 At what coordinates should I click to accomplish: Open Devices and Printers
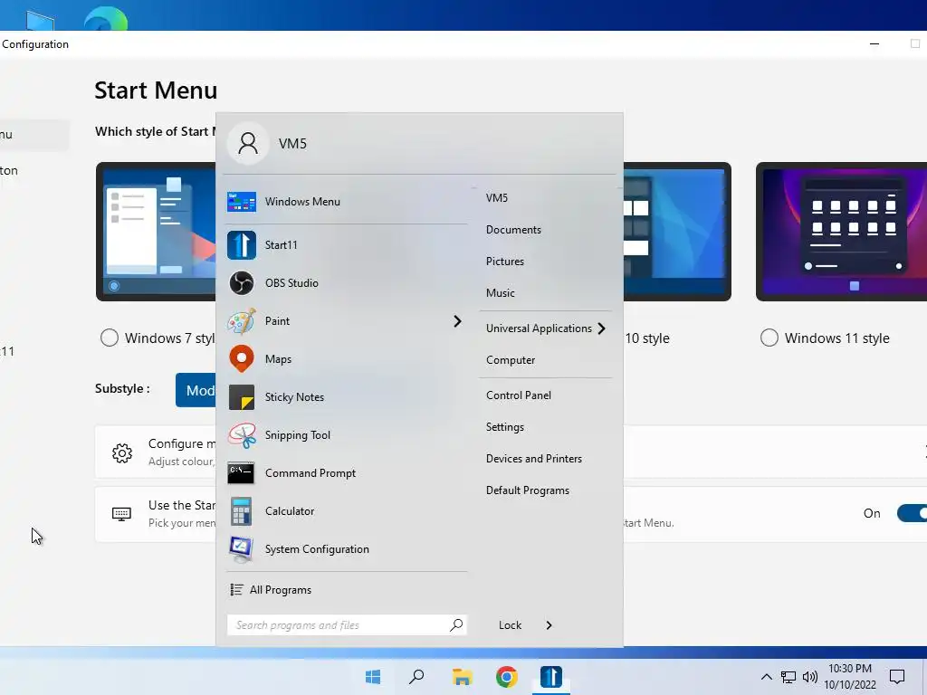[x=534, y=459]
